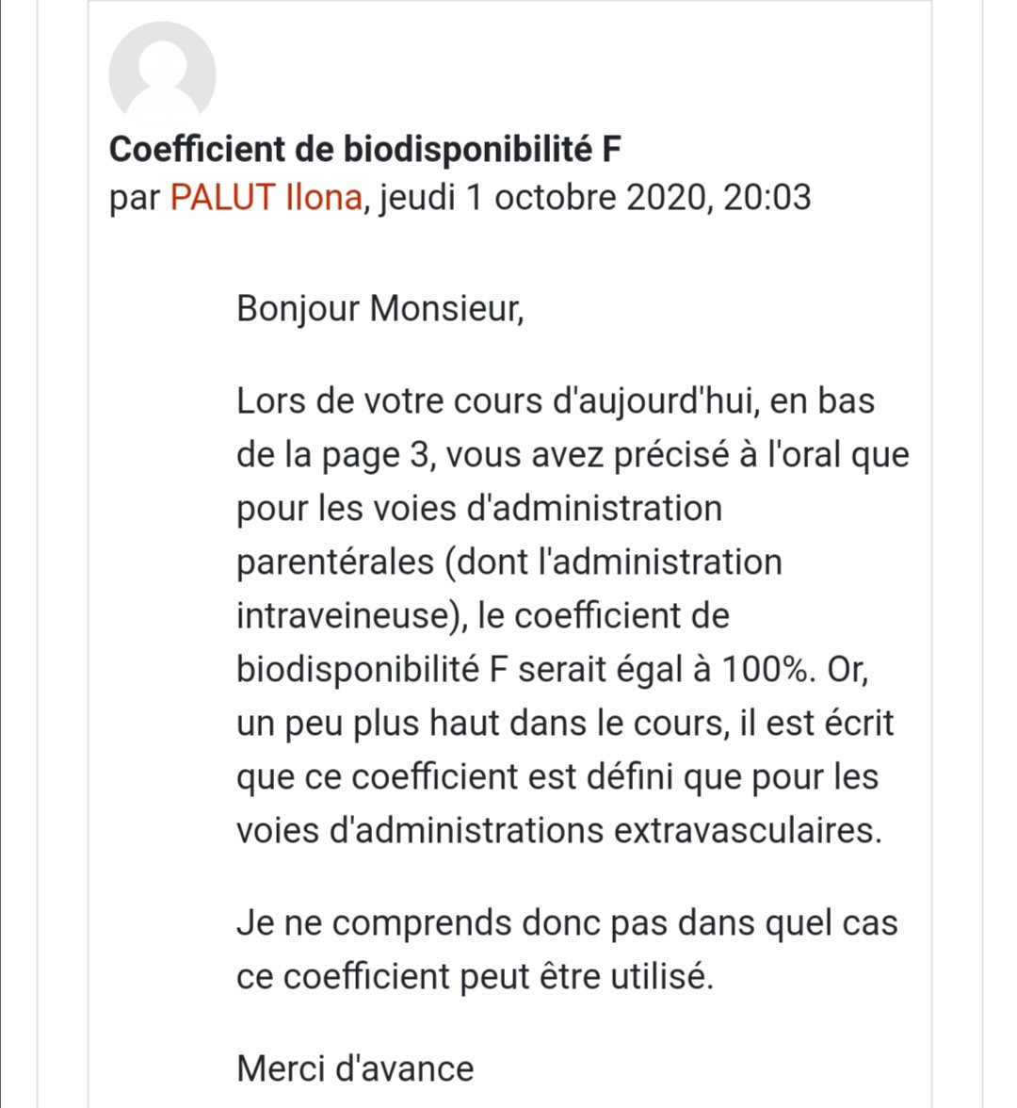
Task: Click the post title Coefficient de biodisponibilité F
Action: click(x=365, y=149)
